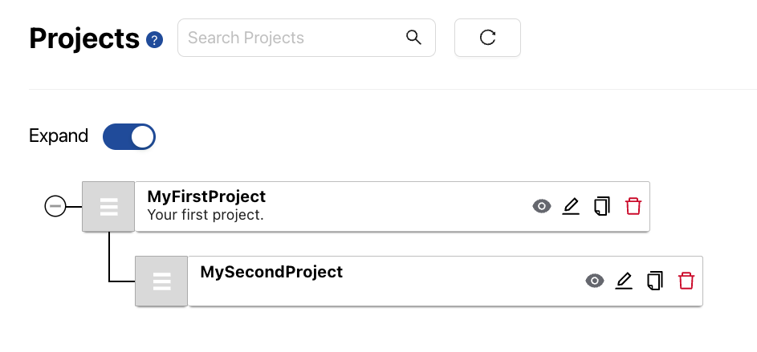
Task: Collapse the MyFirstProject tree node
Action: coord(55,206)
